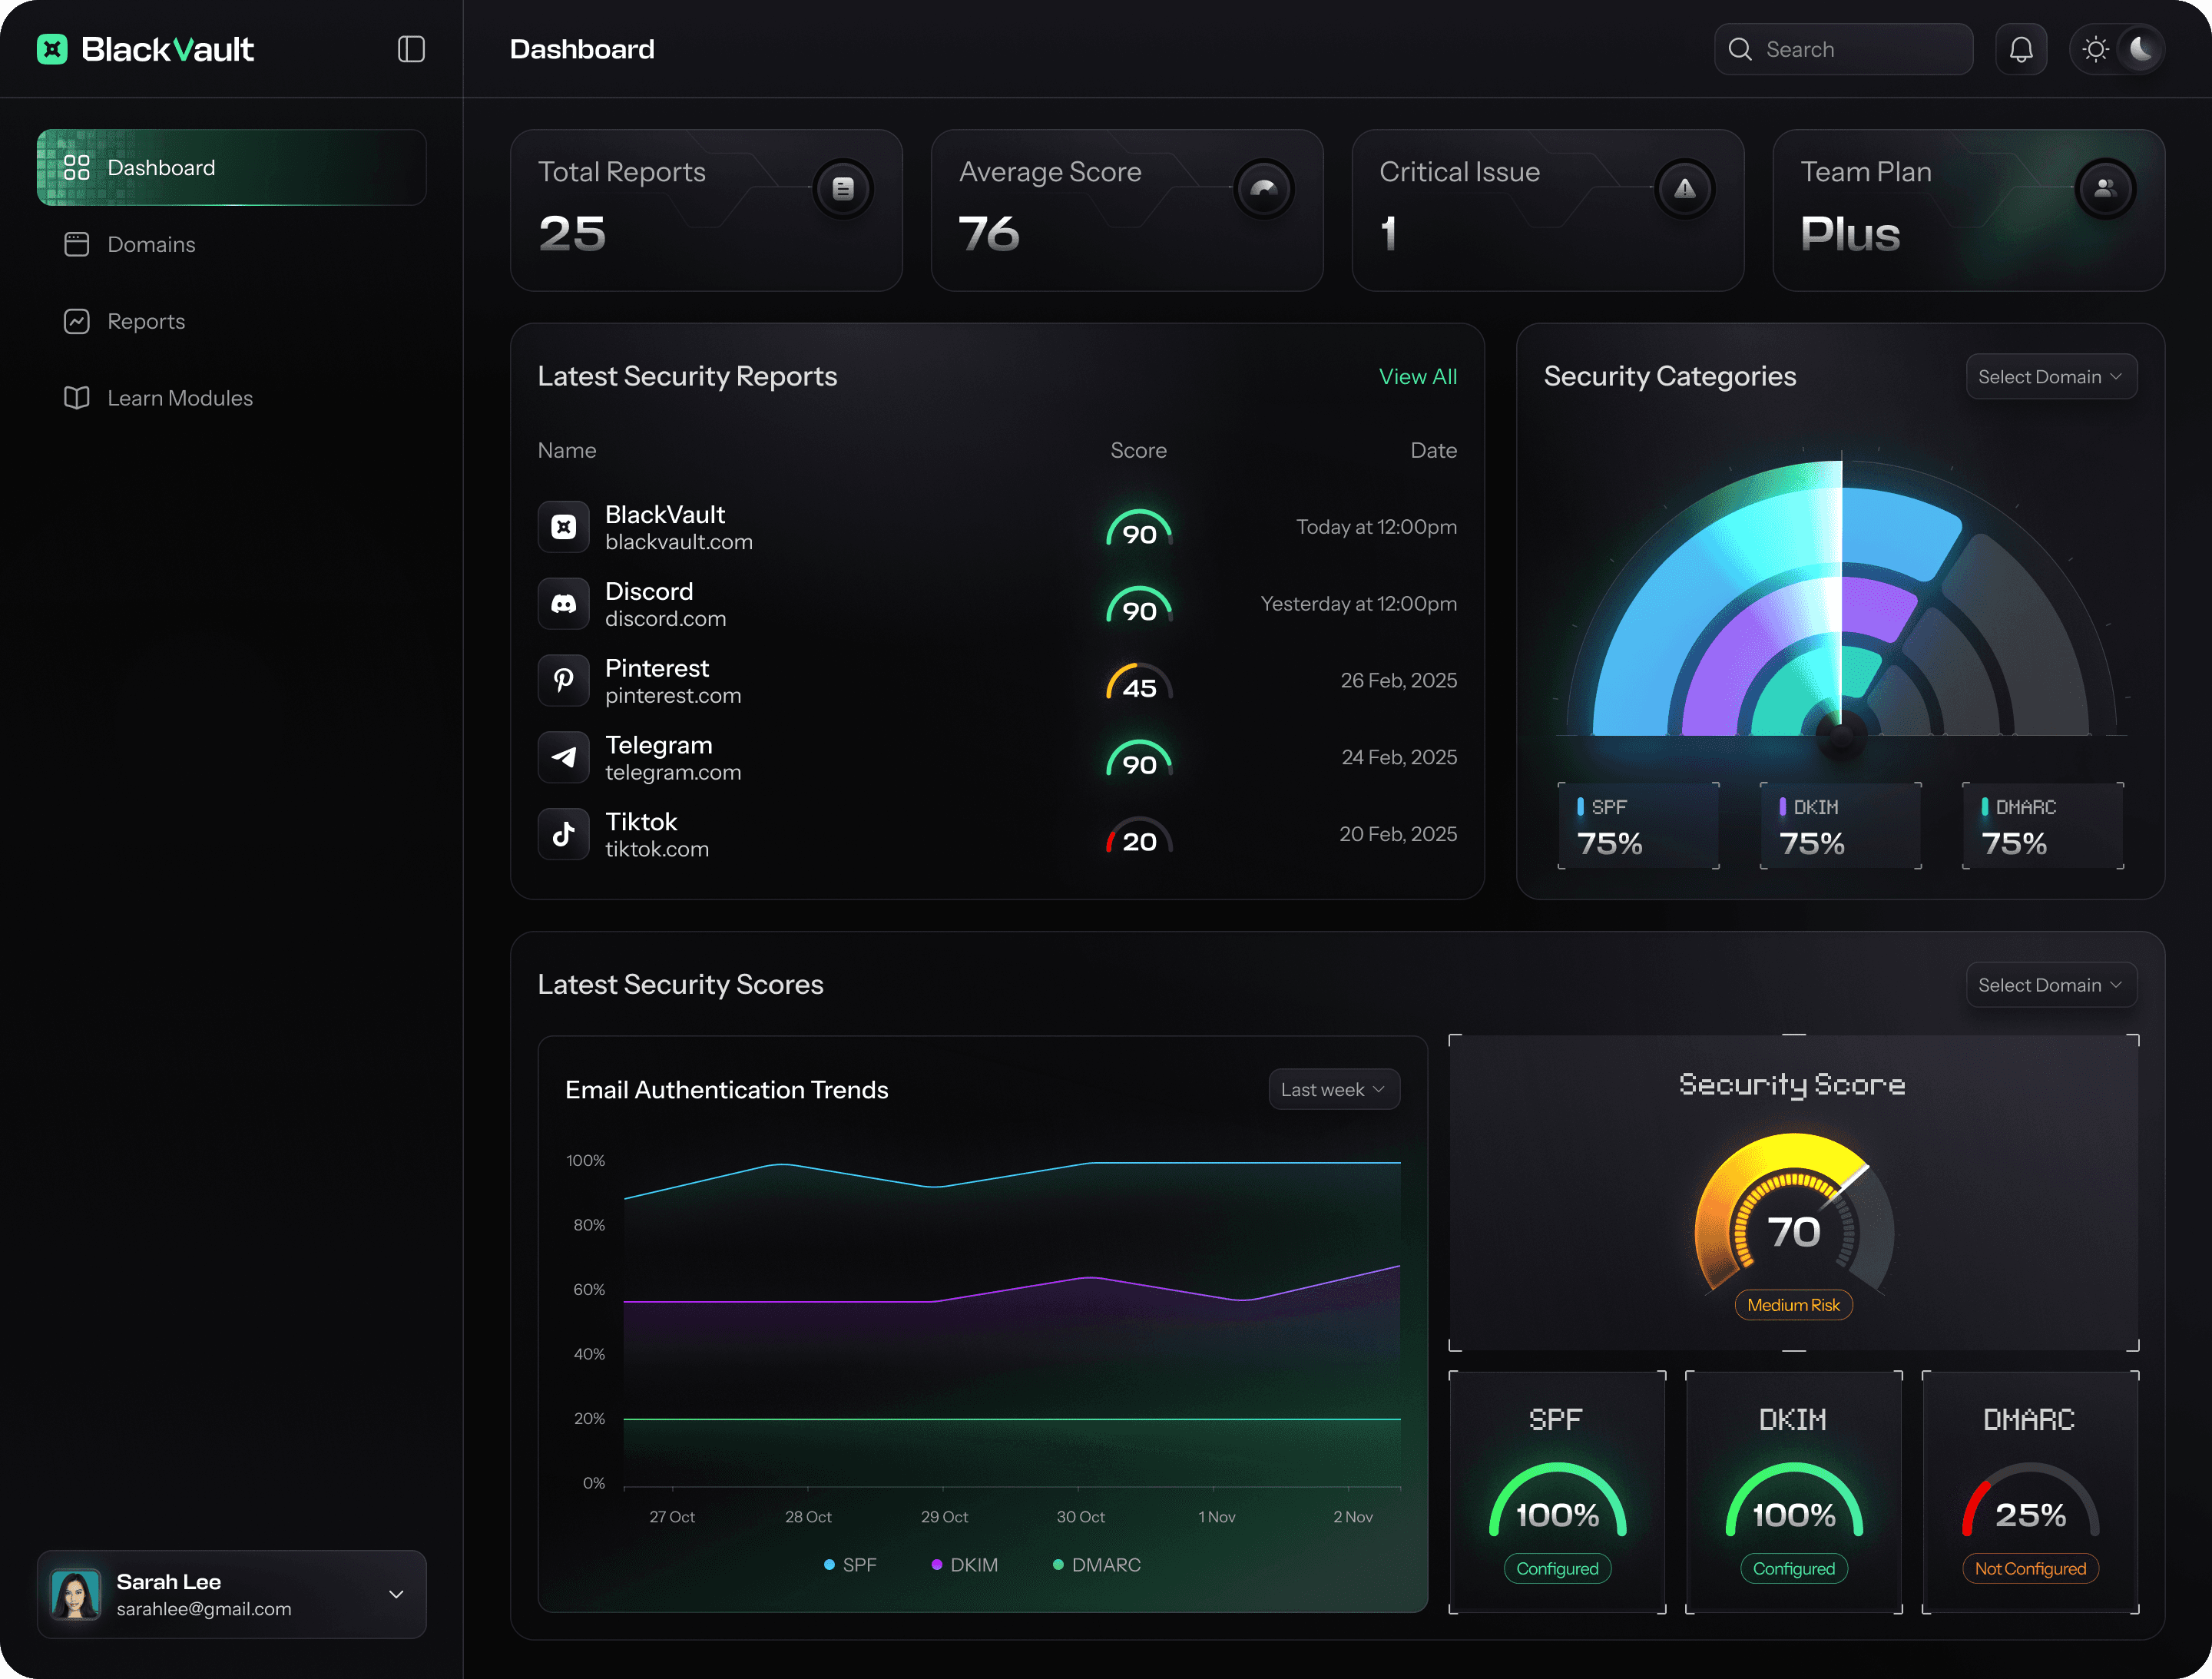Click the 30 Oct axis label
2212x1679 pixels.
(x=1081, y=1517)
